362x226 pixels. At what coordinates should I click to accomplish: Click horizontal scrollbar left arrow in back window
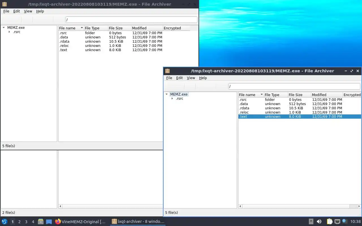coord(60,207)
